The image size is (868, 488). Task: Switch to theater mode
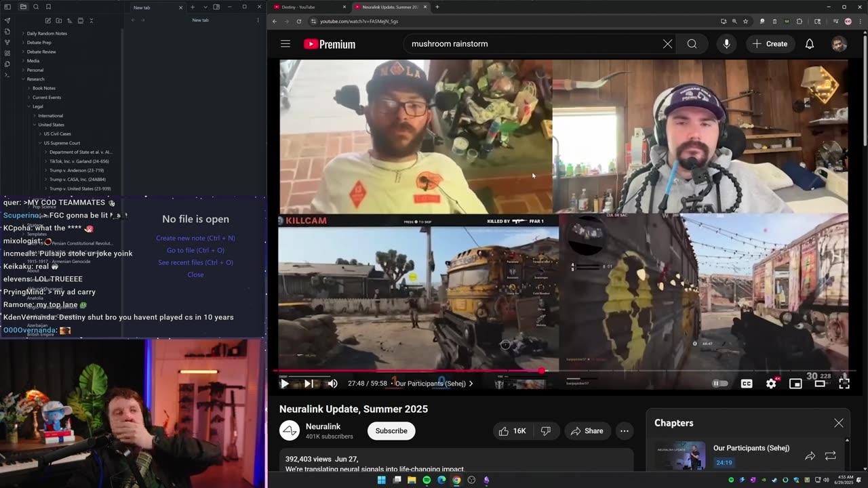pyautogui.click(x=820, y=384)
